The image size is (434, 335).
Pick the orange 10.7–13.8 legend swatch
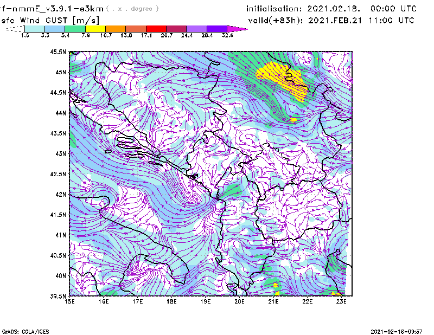click(116, 29)
